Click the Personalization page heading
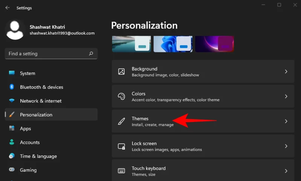The width and height of the screenshot is (301, 181). coord(144,25)
